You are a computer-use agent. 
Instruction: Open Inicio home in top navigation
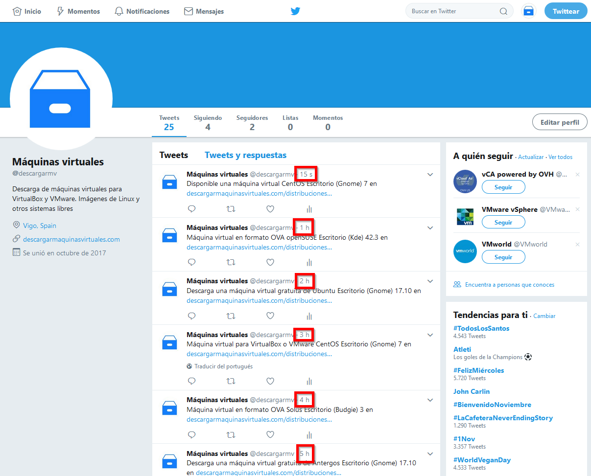[27, 11]
